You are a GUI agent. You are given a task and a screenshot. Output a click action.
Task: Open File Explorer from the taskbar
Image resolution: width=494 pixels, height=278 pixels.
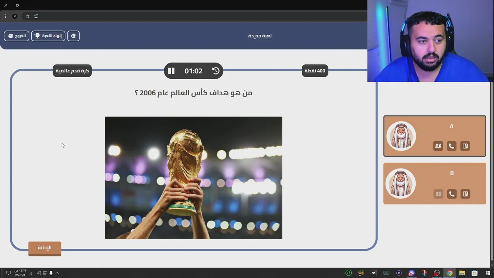[x=462, y=273]
